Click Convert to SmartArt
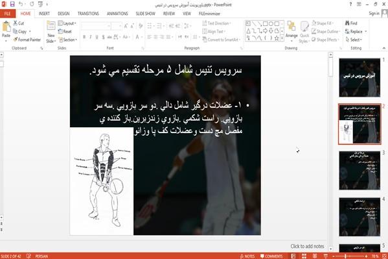 [222, 40]
